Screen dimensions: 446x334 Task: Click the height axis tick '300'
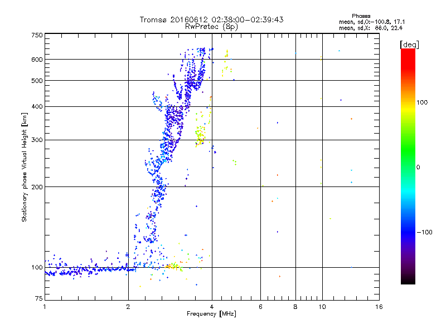tap(37, 140)
